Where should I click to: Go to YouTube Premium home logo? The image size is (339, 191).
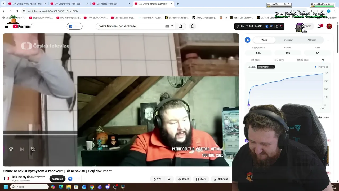22,26
